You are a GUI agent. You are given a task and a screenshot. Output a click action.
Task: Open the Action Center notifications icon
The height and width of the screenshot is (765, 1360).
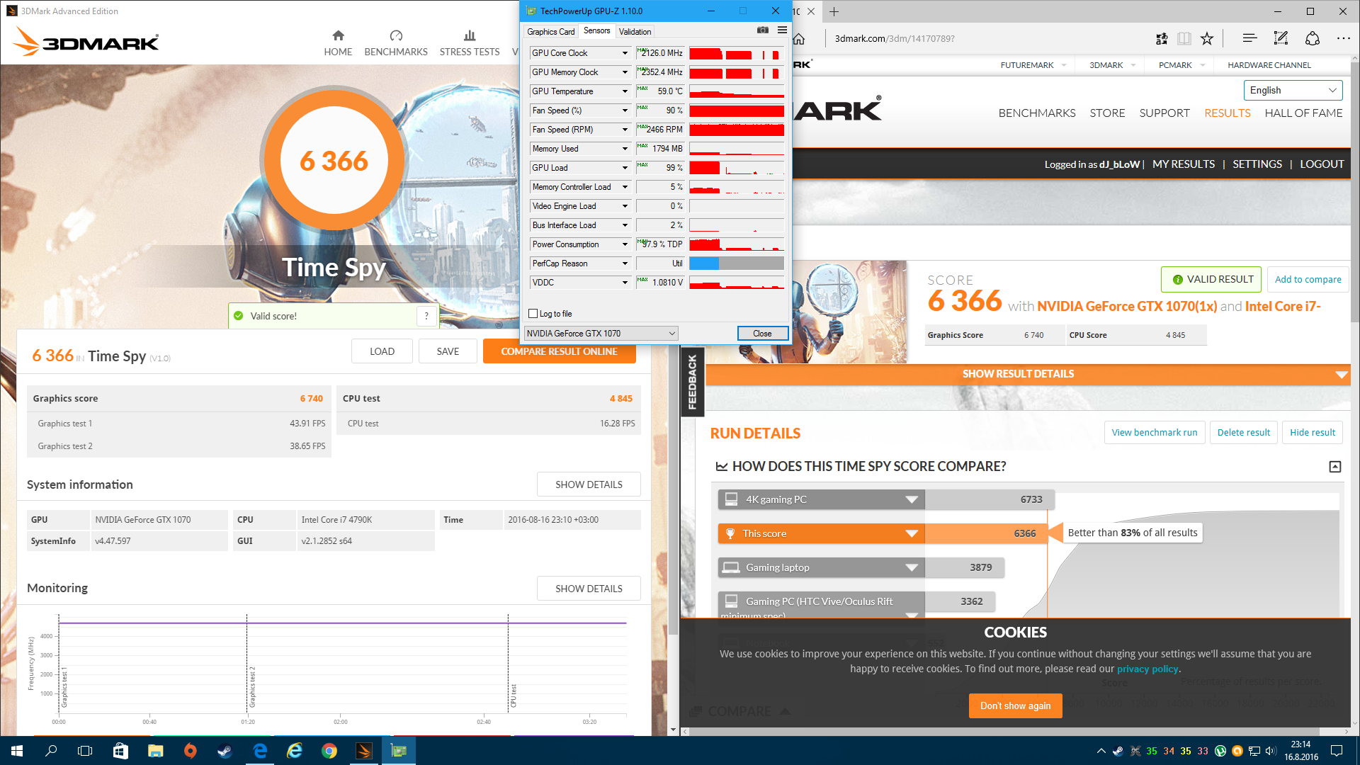(x=1337, y=751)
